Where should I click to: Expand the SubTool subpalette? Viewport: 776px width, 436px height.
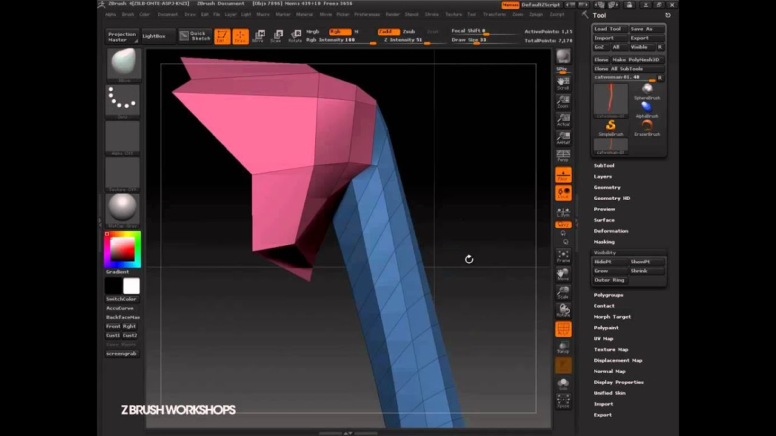(x=604, y=165)
